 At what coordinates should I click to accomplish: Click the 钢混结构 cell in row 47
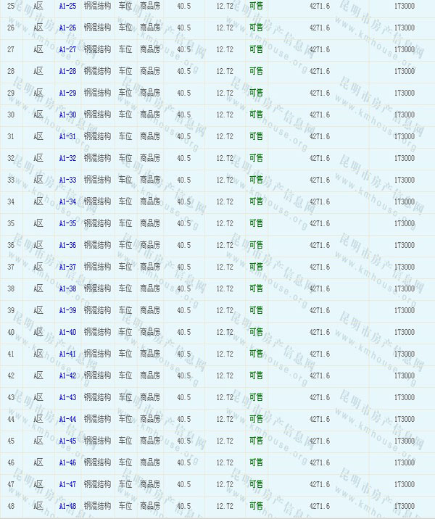[97, 484]
